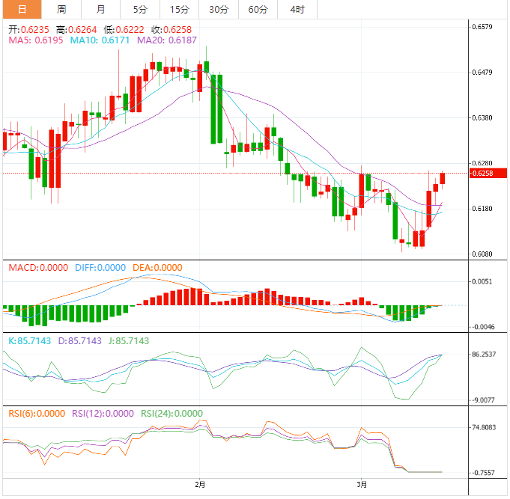The height and width of the screenshot is (499, 510).
Task: Switch to the 4时 timeframe tab
Action: [x=297, y=10]
